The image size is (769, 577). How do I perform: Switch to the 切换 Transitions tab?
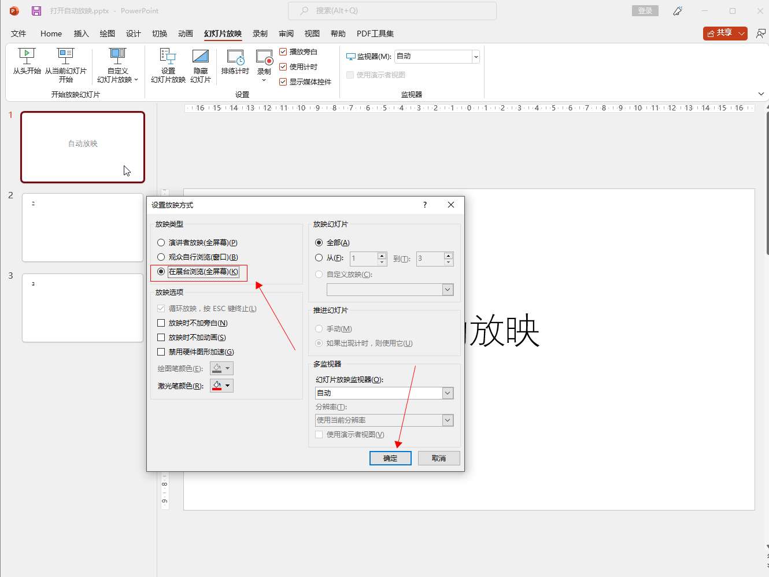(160, 34)
